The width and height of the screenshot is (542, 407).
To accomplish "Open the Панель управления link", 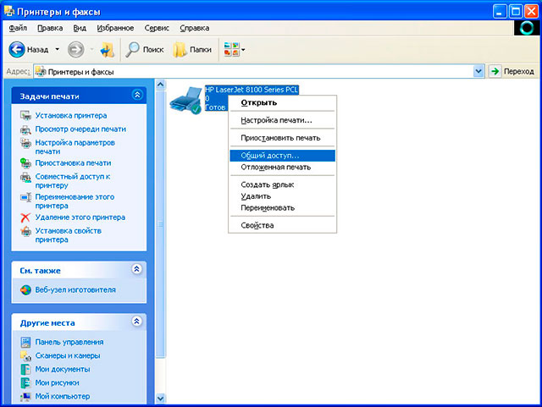I will pyautogui.click(x=69, y=342).
